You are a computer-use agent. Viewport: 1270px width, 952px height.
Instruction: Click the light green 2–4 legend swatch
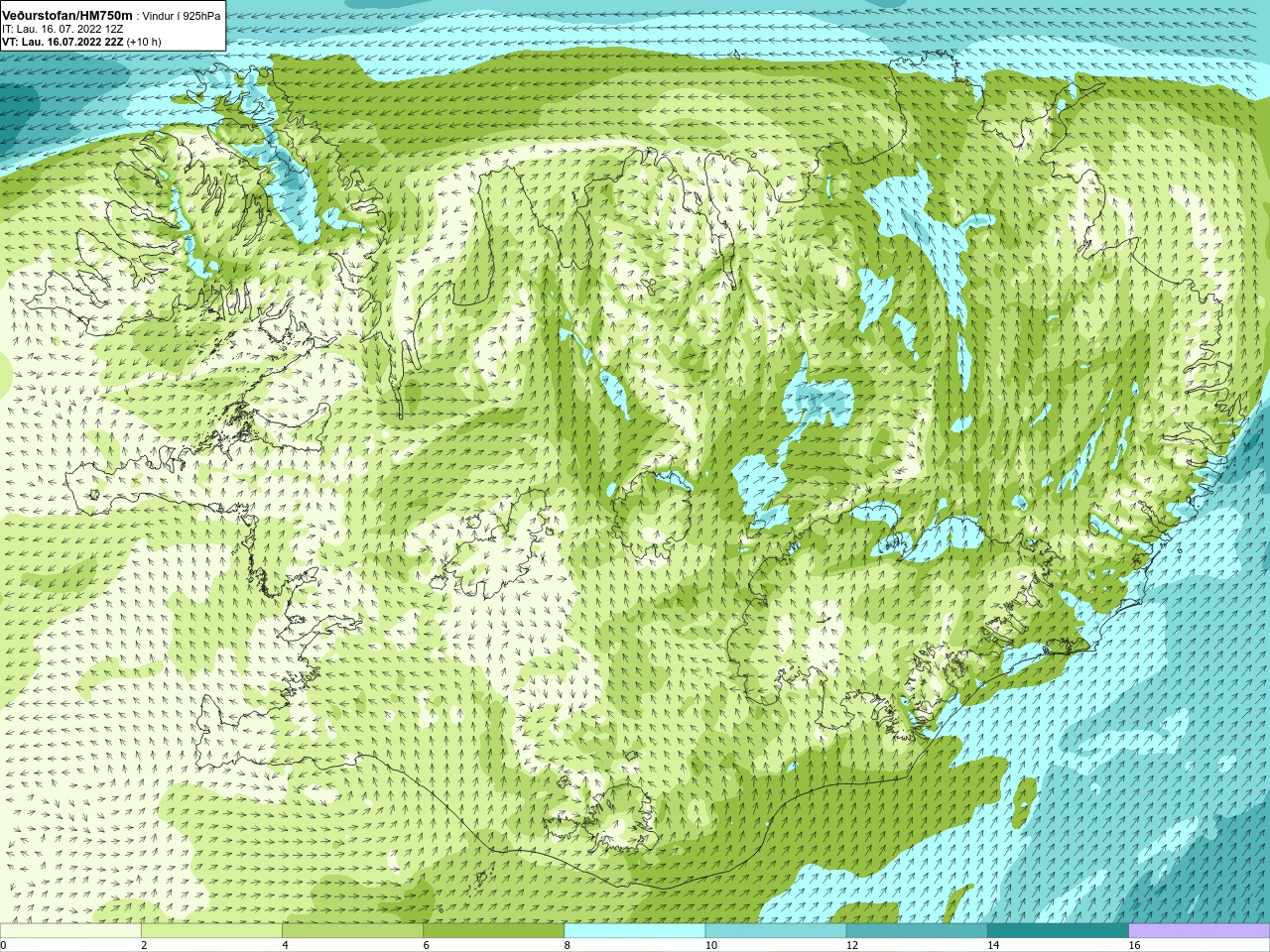(211, 931)
